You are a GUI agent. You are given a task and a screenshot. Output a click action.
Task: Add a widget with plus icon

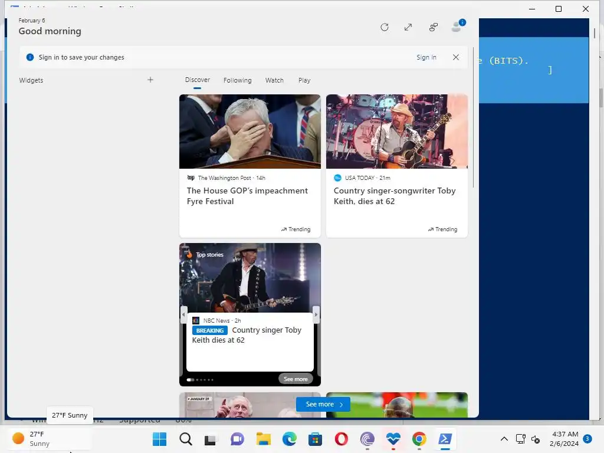point(150,80)
